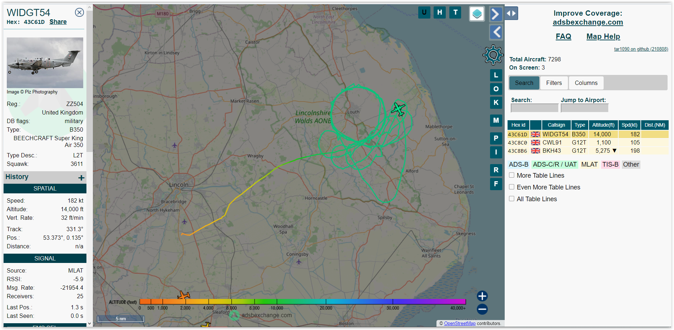Open the map layers selector

(x=477, y=14)
